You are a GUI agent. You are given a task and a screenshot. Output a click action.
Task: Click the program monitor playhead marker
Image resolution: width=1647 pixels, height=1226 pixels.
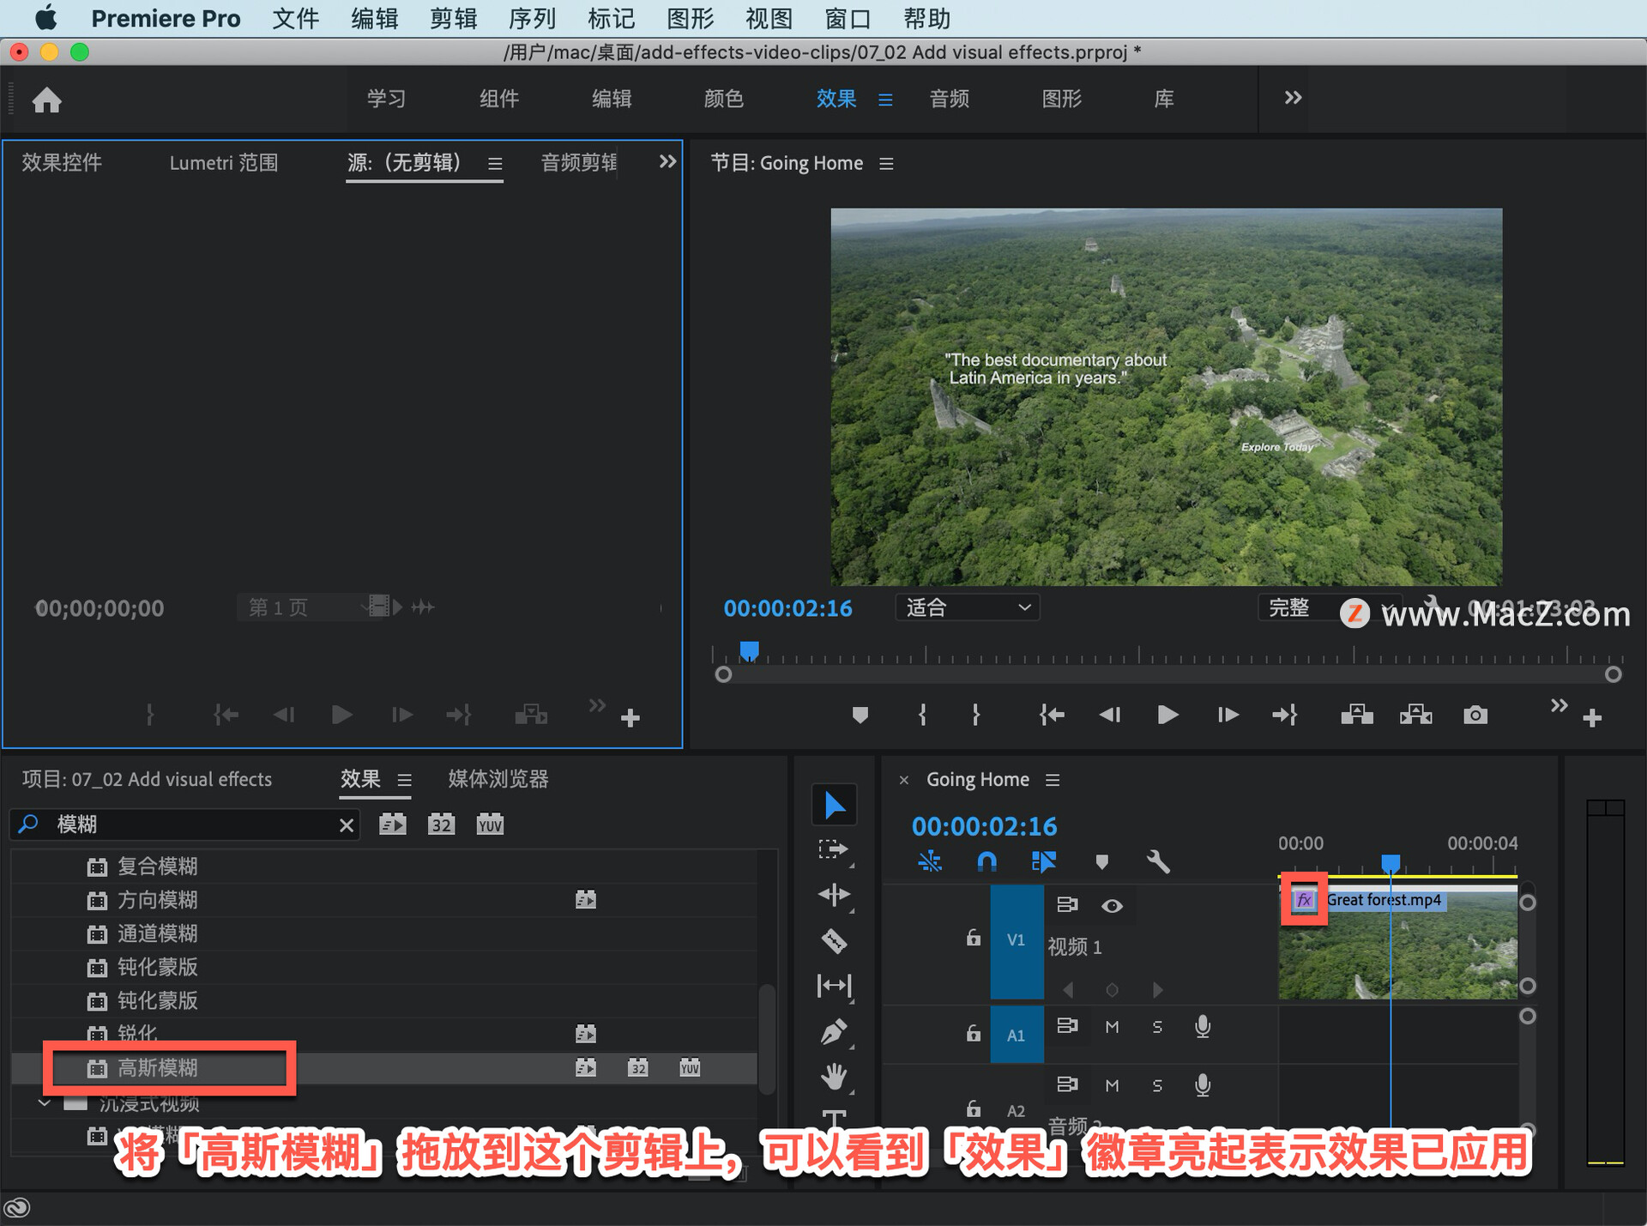coord(749,650)
